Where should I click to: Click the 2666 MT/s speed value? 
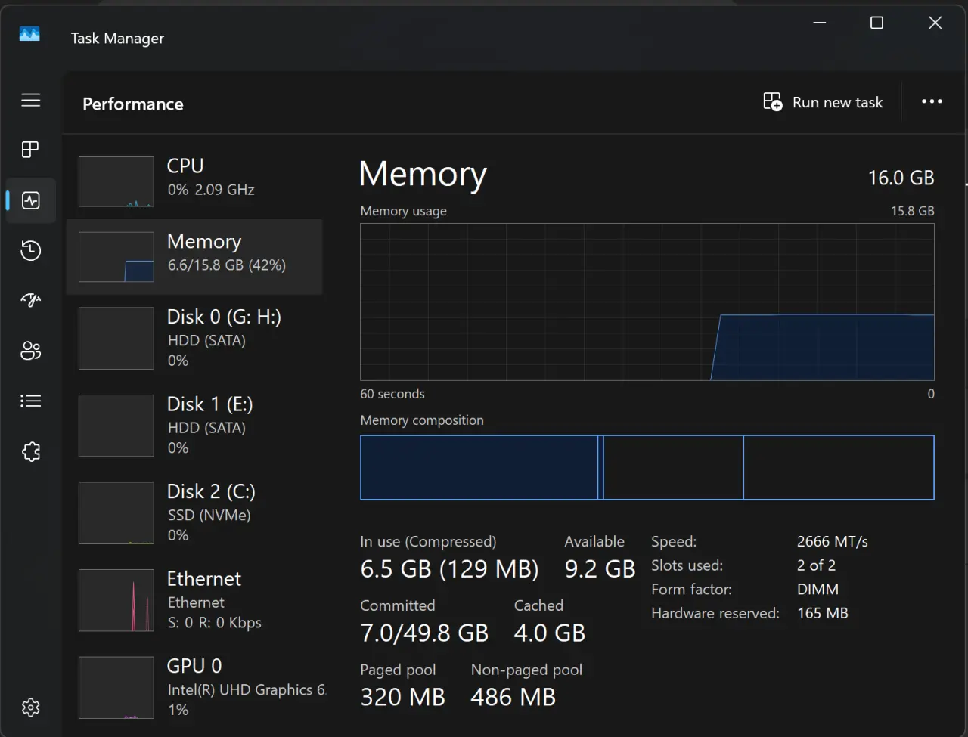tap(832, 542)
